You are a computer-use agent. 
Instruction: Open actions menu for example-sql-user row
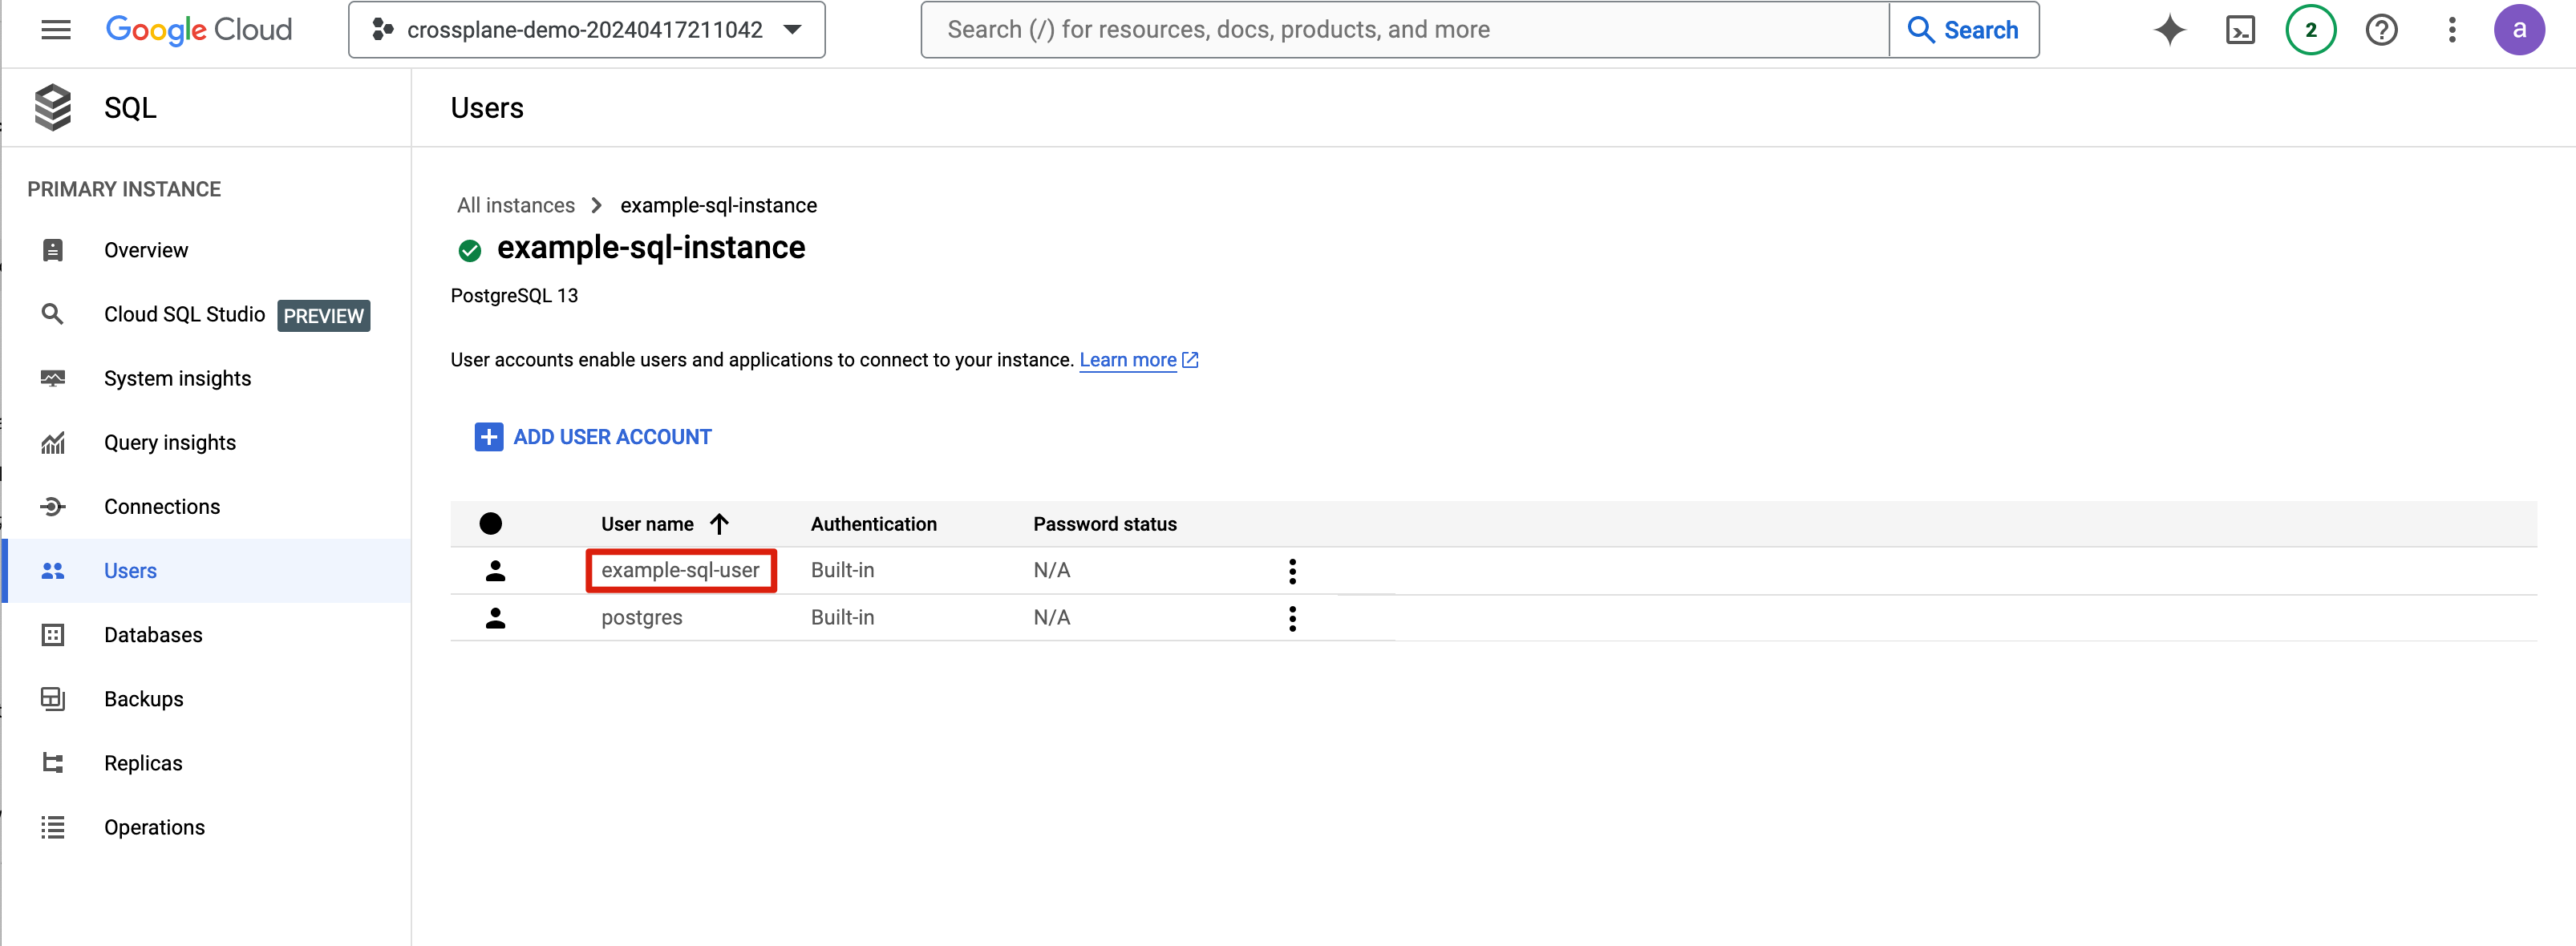pyautogui.click(x=1292, y=571)
